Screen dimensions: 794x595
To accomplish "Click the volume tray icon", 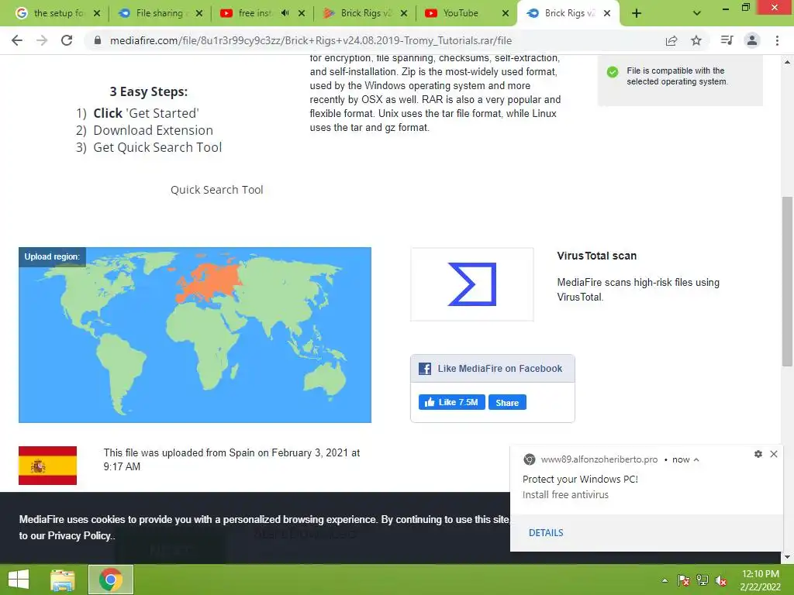I will pos(721,580).
